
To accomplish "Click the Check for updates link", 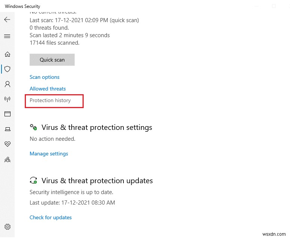I will pos(51,217).
